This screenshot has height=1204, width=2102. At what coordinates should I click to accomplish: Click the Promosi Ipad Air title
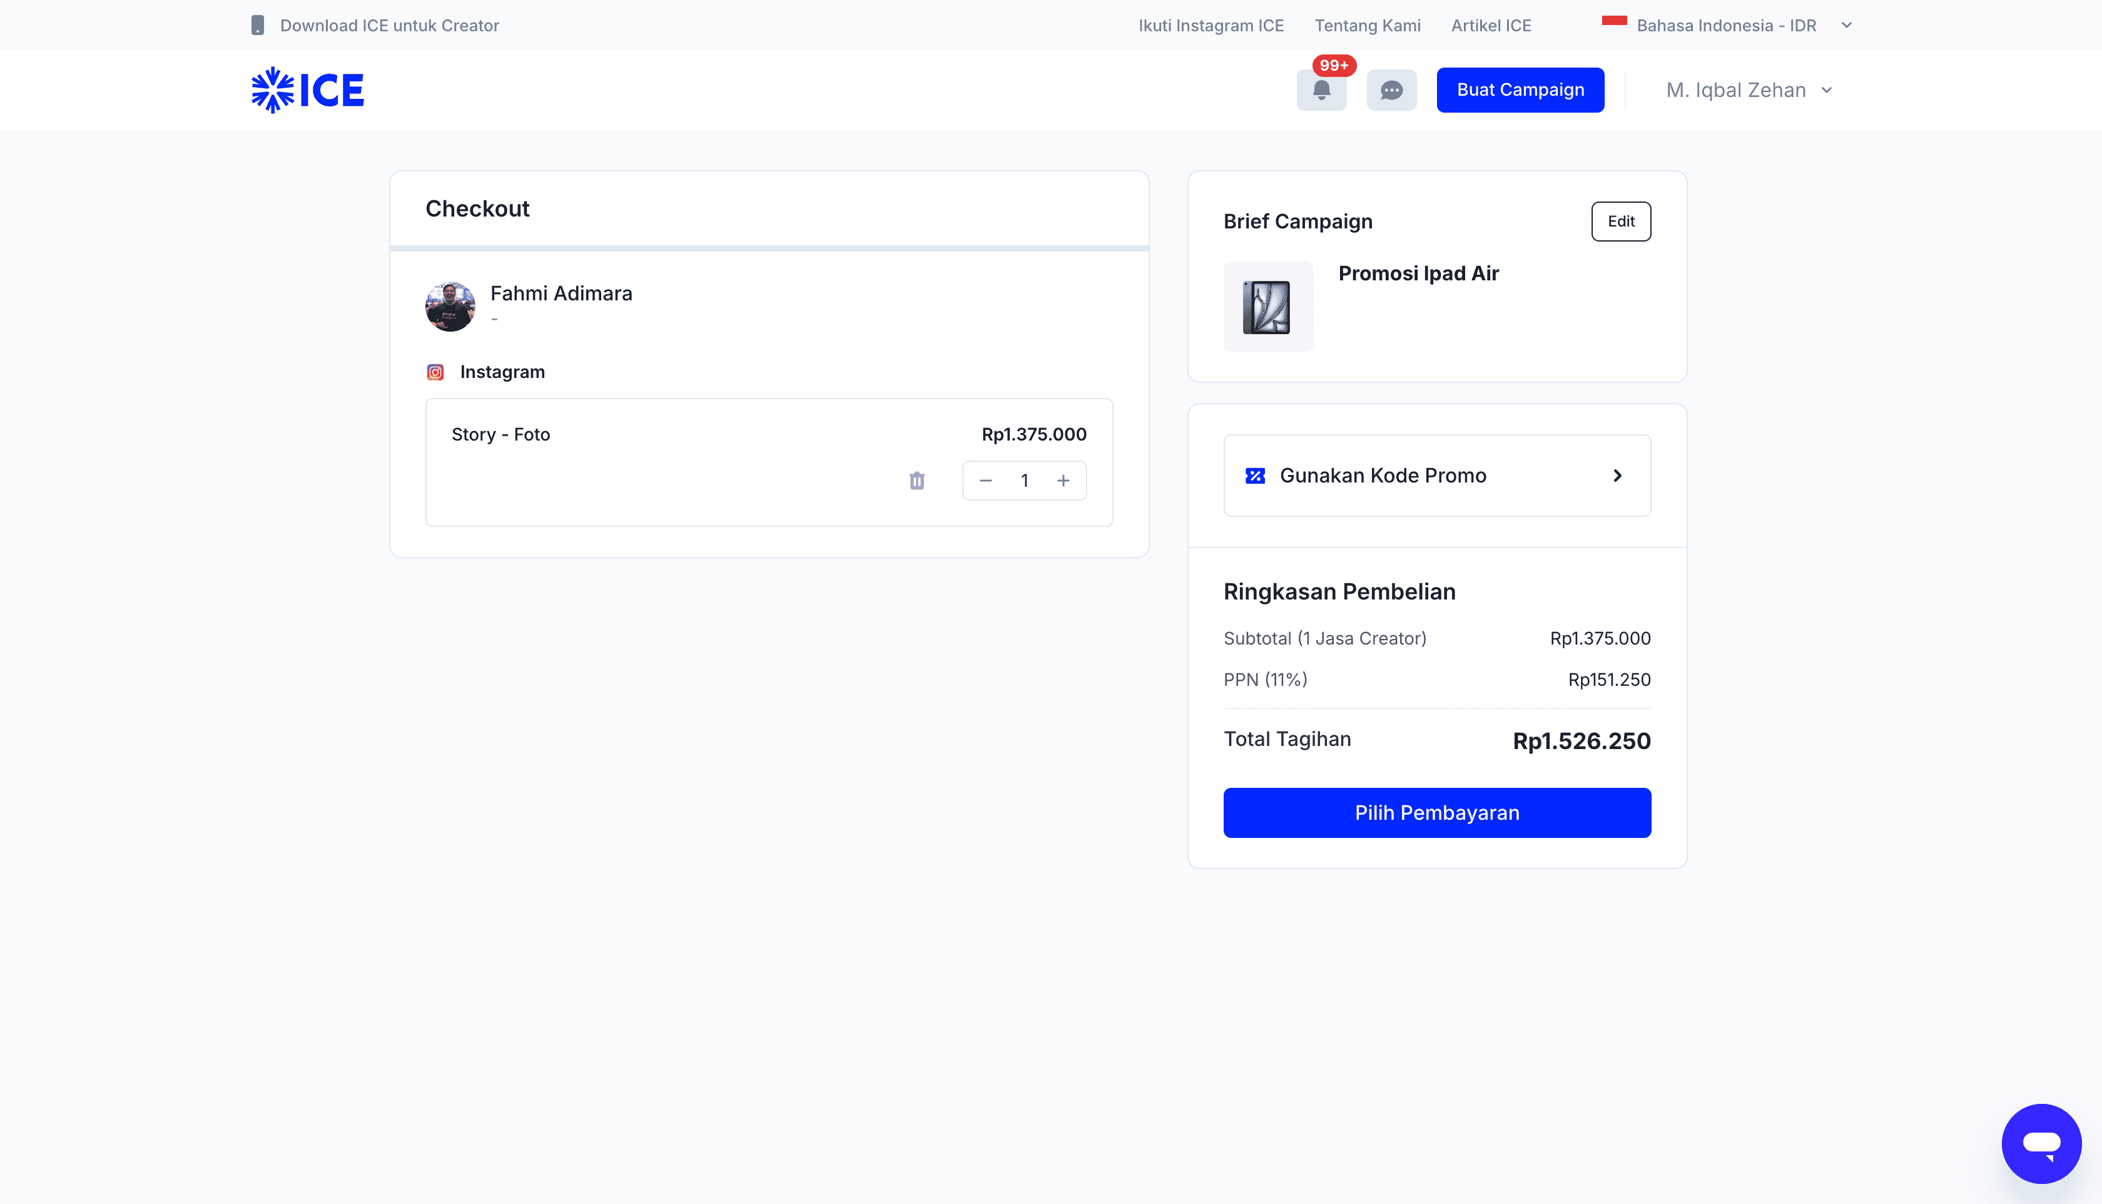1418,273
